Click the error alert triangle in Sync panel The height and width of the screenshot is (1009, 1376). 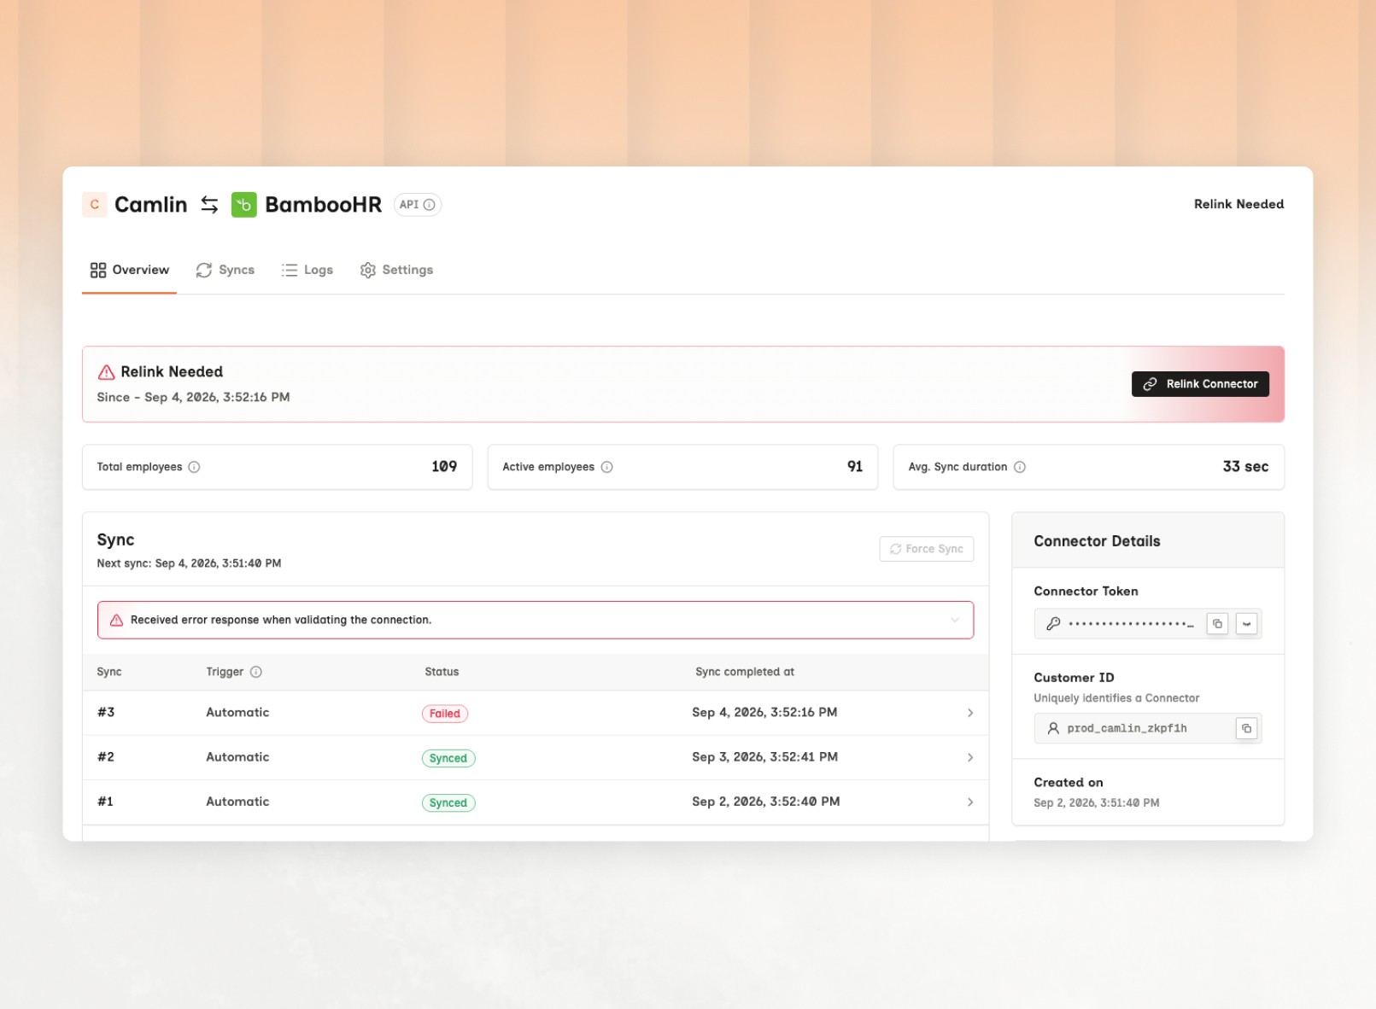[x=117, y=621]
